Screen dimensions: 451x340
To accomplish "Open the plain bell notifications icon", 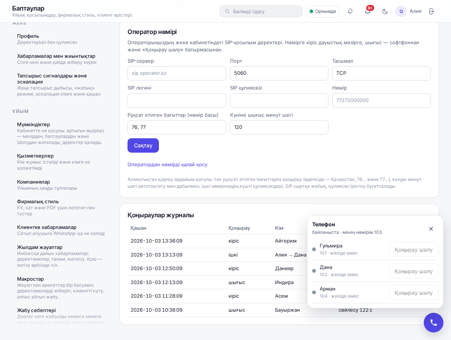I will pos(350,11).
